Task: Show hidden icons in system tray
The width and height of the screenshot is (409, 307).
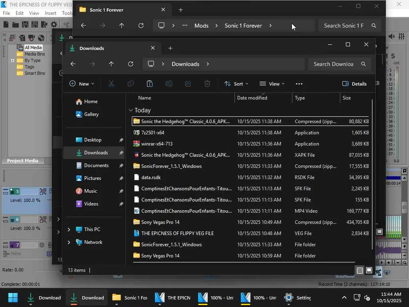Action: pyautogui.click(x=344, y=297)
